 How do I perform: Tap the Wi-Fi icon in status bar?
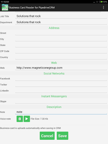pyautogui.click(x=97, y=2)
